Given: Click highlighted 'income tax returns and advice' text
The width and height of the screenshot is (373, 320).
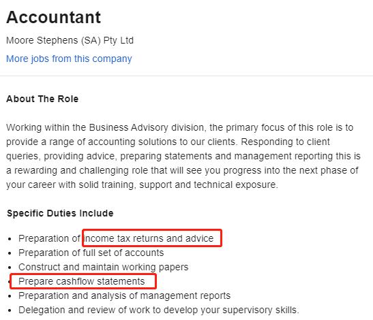Looking at the screenshot, I should pyautogui.click(x=149, y=238).
